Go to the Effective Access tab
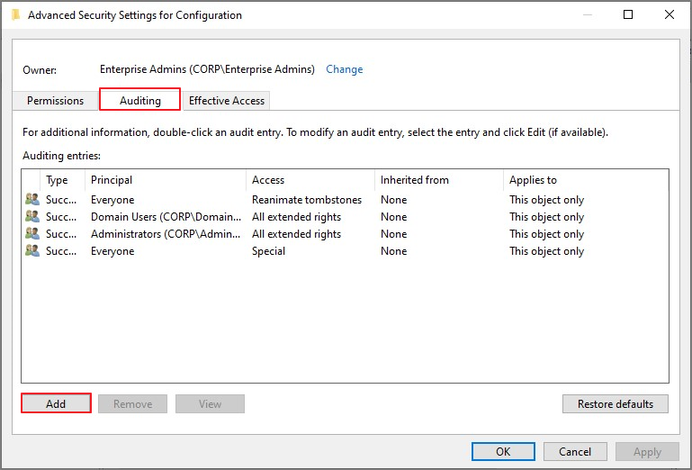692x470 pixels. [x=227, y=101]
